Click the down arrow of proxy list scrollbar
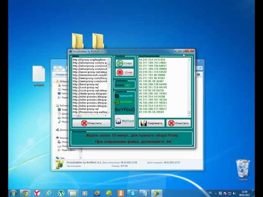This screenshot has height=197, width=263. (189, 116)
